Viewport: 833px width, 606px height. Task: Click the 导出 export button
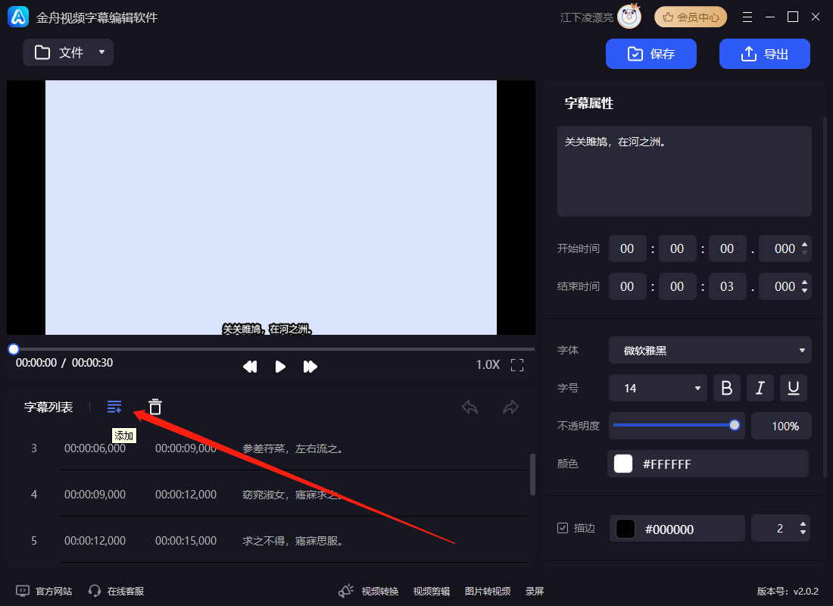pos(765,54)
